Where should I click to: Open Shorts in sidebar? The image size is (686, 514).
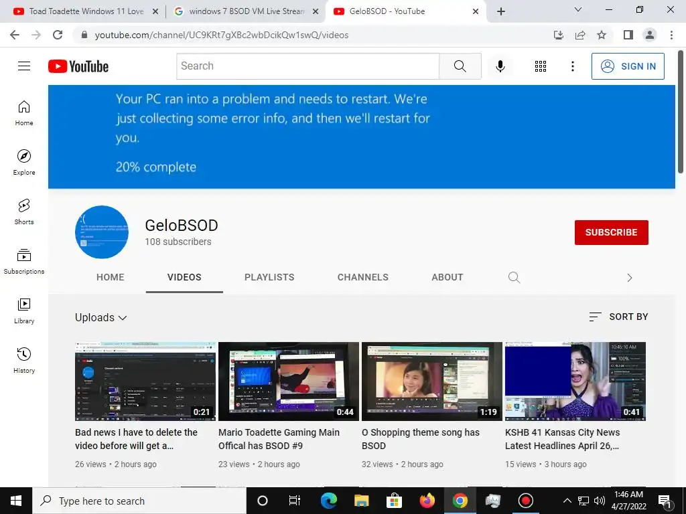pos(24,212)
